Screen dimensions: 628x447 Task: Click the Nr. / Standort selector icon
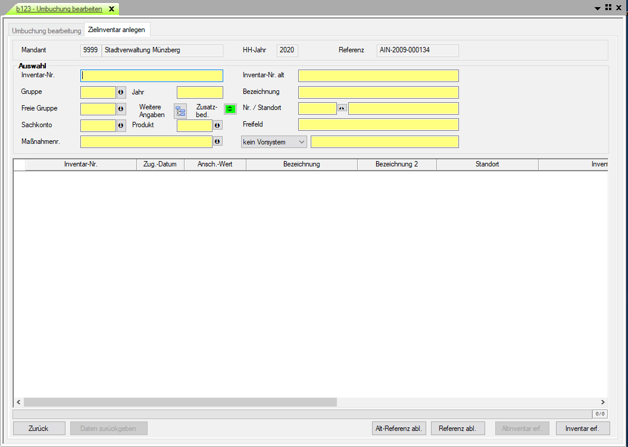[342, 108]
